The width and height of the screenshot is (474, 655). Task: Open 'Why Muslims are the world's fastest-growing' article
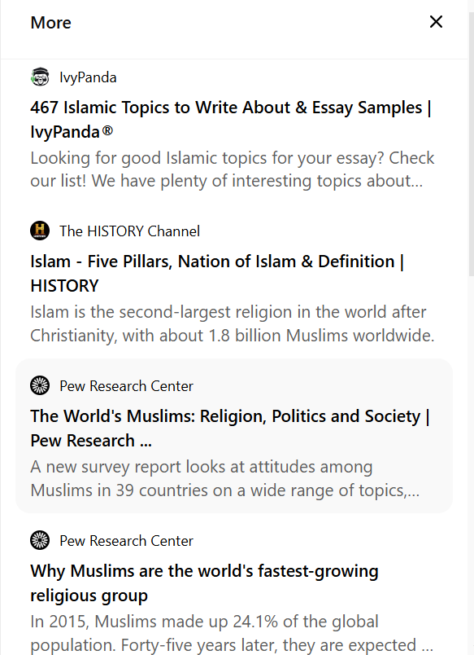204,582
